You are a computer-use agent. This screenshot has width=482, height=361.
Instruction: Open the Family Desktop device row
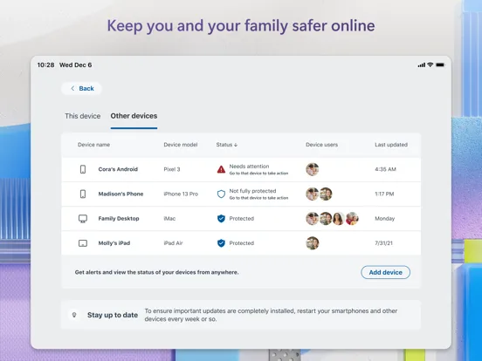[241, 219]
